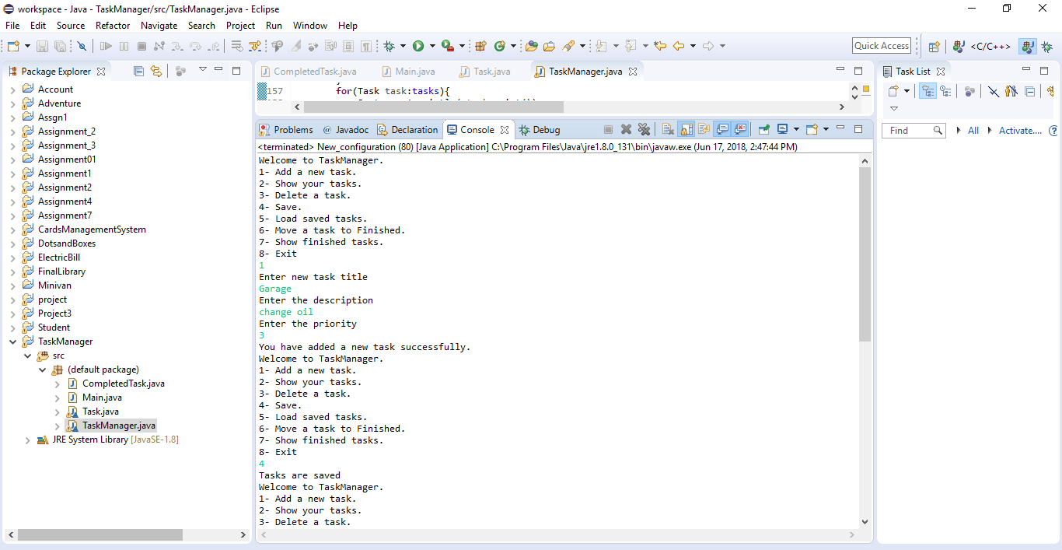This screenshot has width=1062, height=550.
Task: Click New Task icon in Task List
Action: (893, 91)
